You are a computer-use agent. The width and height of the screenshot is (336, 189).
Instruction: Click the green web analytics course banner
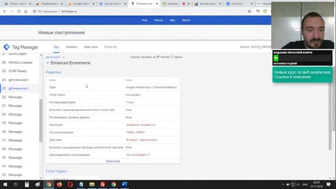302,75
